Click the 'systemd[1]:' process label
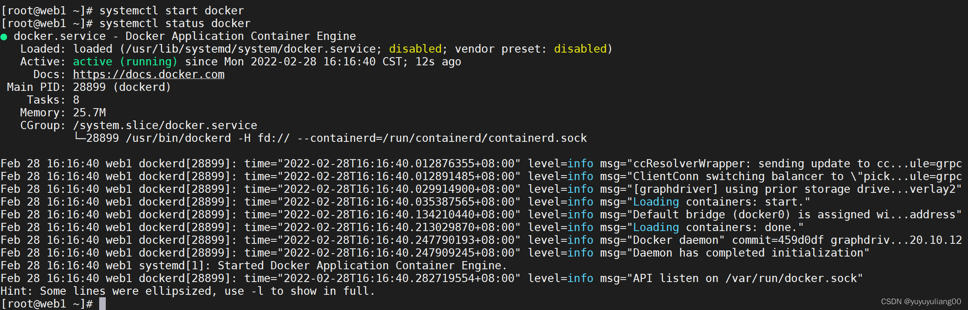This screenshot has height=310, width=968. pyautogui.click(x=175, y=266)
